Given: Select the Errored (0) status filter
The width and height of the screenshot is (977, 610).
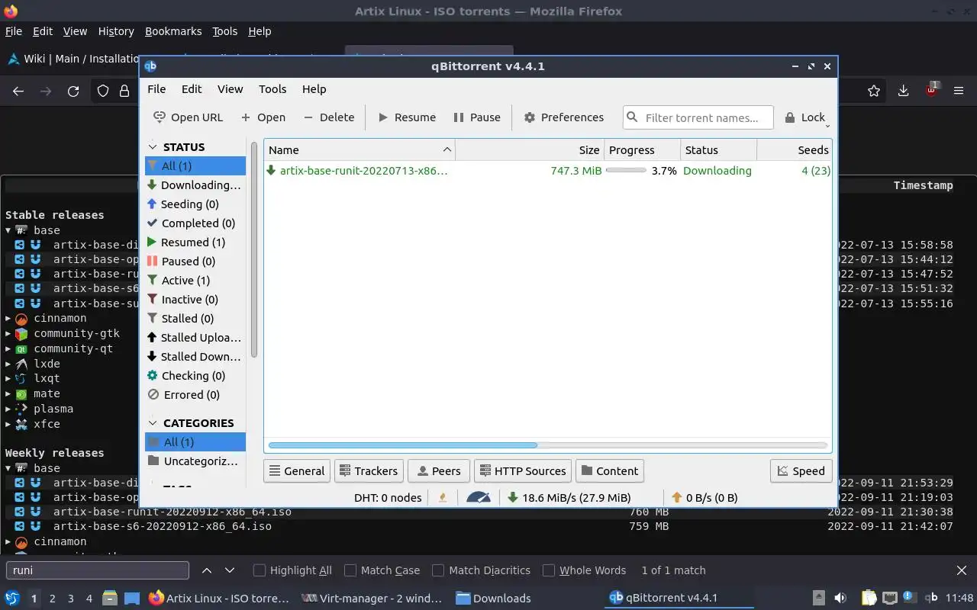Looking at the screenshot, I should pyautogui.click(x=195, y=395).
